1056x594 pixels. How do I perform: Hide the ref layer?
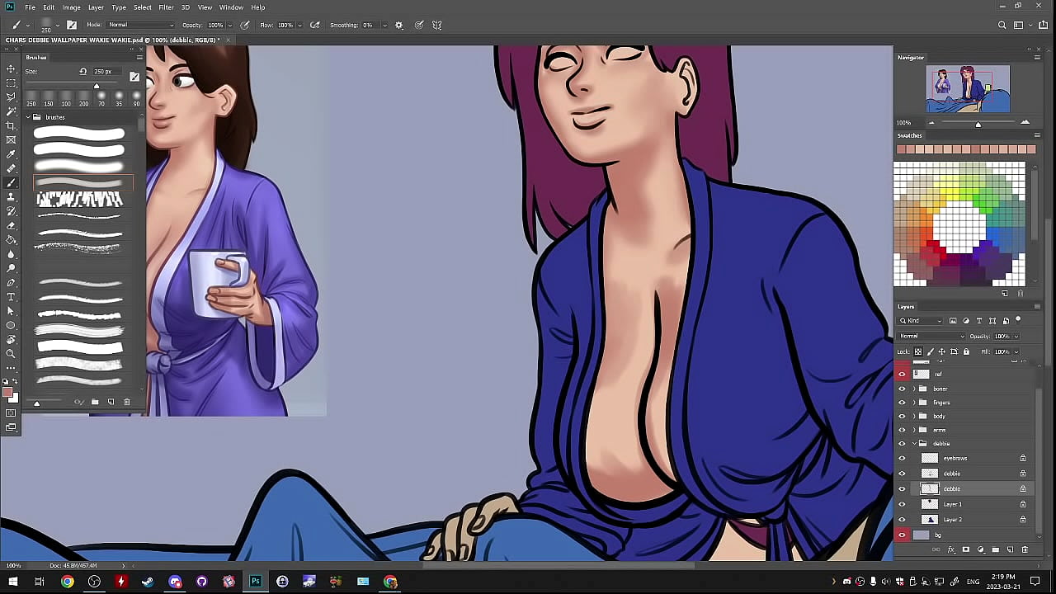click(x=902, y=374)
